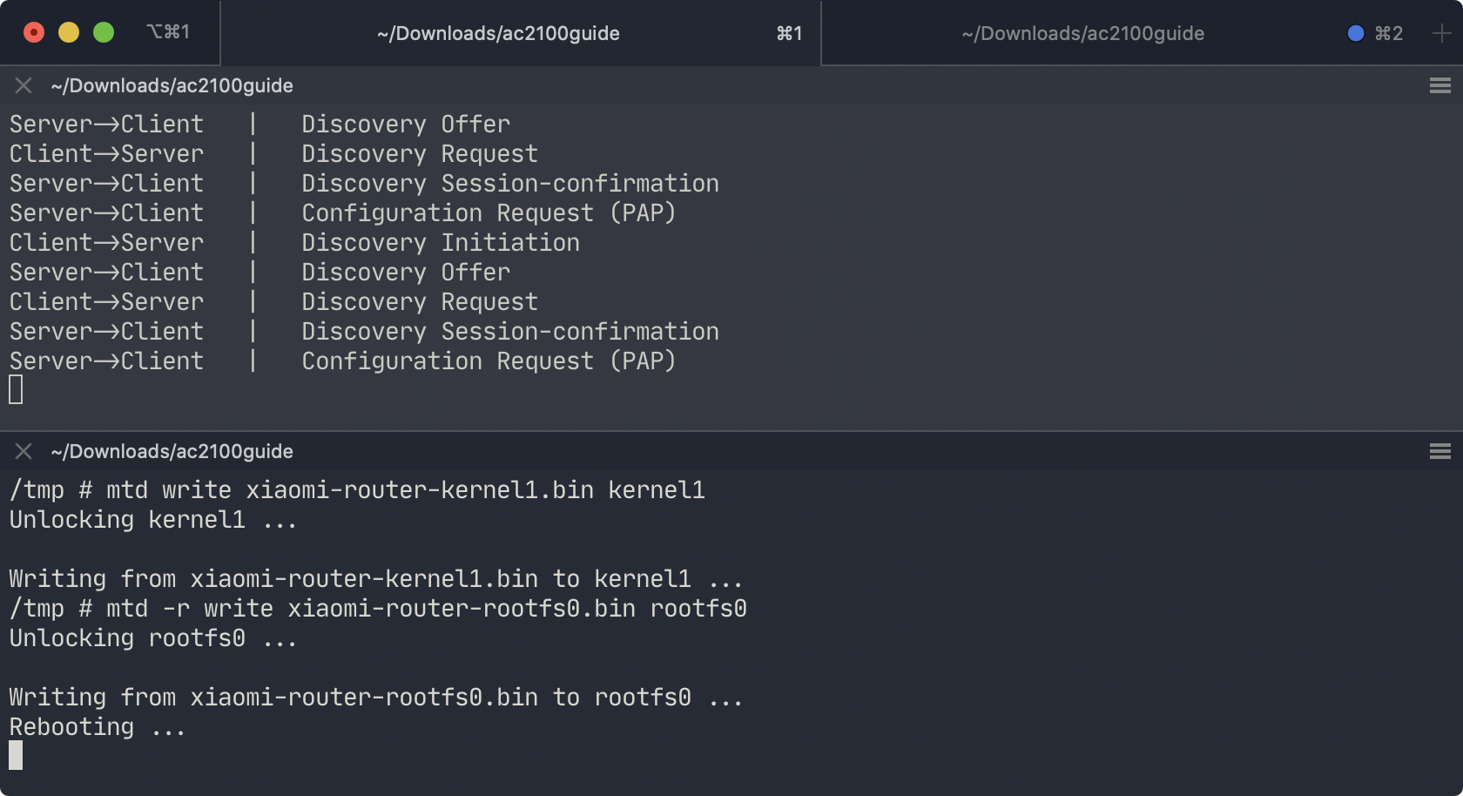The width and height of the screenshot is (1463, 796).
Task: Click the yellow minimize window button
Action: 69,32
